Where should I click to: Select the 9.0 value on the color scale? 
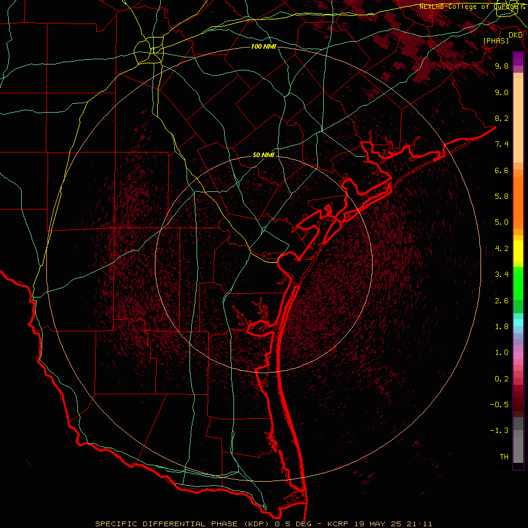click(x=502, y=93)
